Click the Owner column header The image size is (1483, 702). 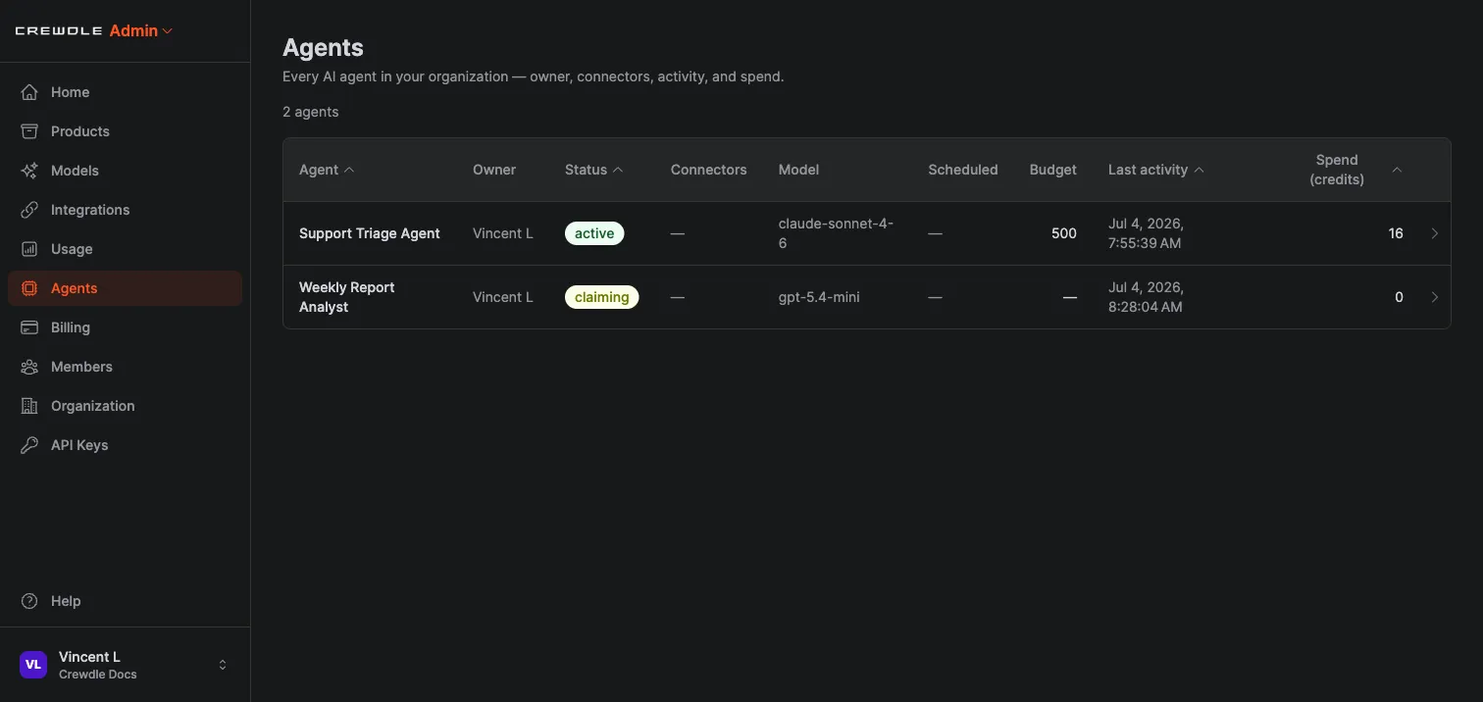[494, 170]
